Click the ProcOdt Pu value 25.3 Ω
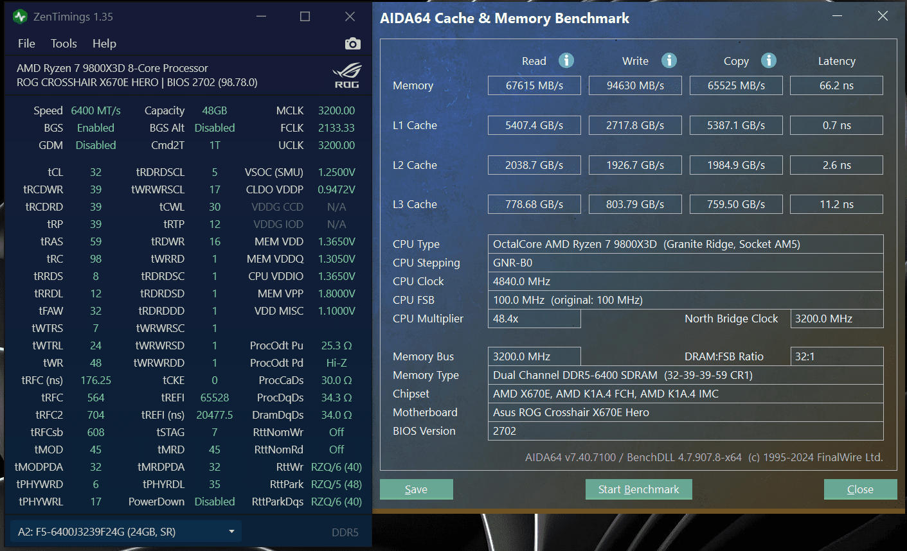 click(x=336, y=345)
